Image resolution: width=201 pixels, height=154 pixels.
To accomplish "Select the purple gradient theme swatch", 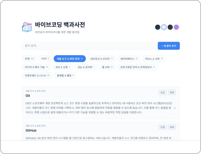I will 176,27.
